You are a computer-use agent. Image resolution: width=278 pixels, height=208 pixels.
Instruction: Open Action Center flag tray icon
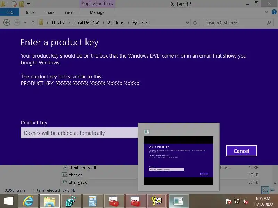point(229,201)
